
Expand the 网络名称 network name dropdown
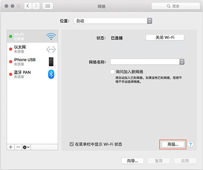147,62
